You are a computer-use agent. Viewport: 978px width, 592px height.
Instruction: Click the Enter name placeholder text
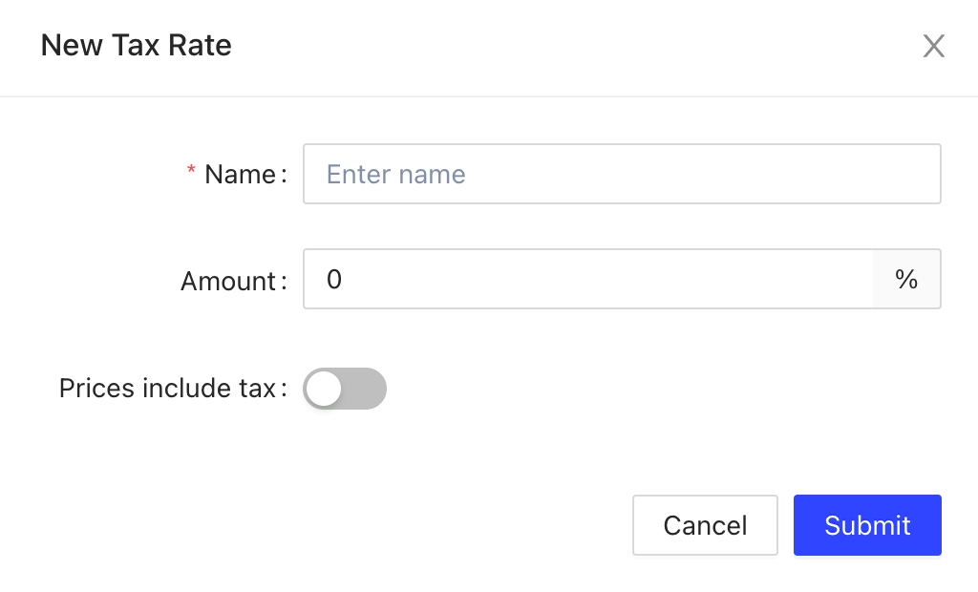[x=396, y=174]
